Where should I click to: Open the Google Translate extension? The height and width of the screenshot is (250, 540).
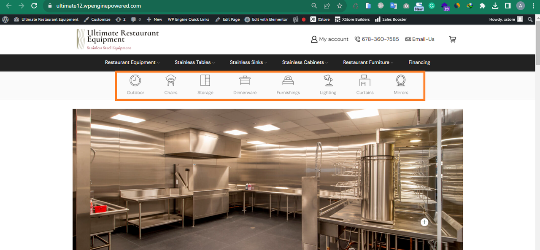point(394,6)
